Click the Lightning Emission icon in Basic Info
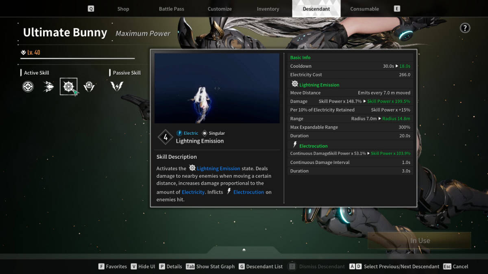The height and width of the screenshot is (274, 488). [x=295, y=84]
